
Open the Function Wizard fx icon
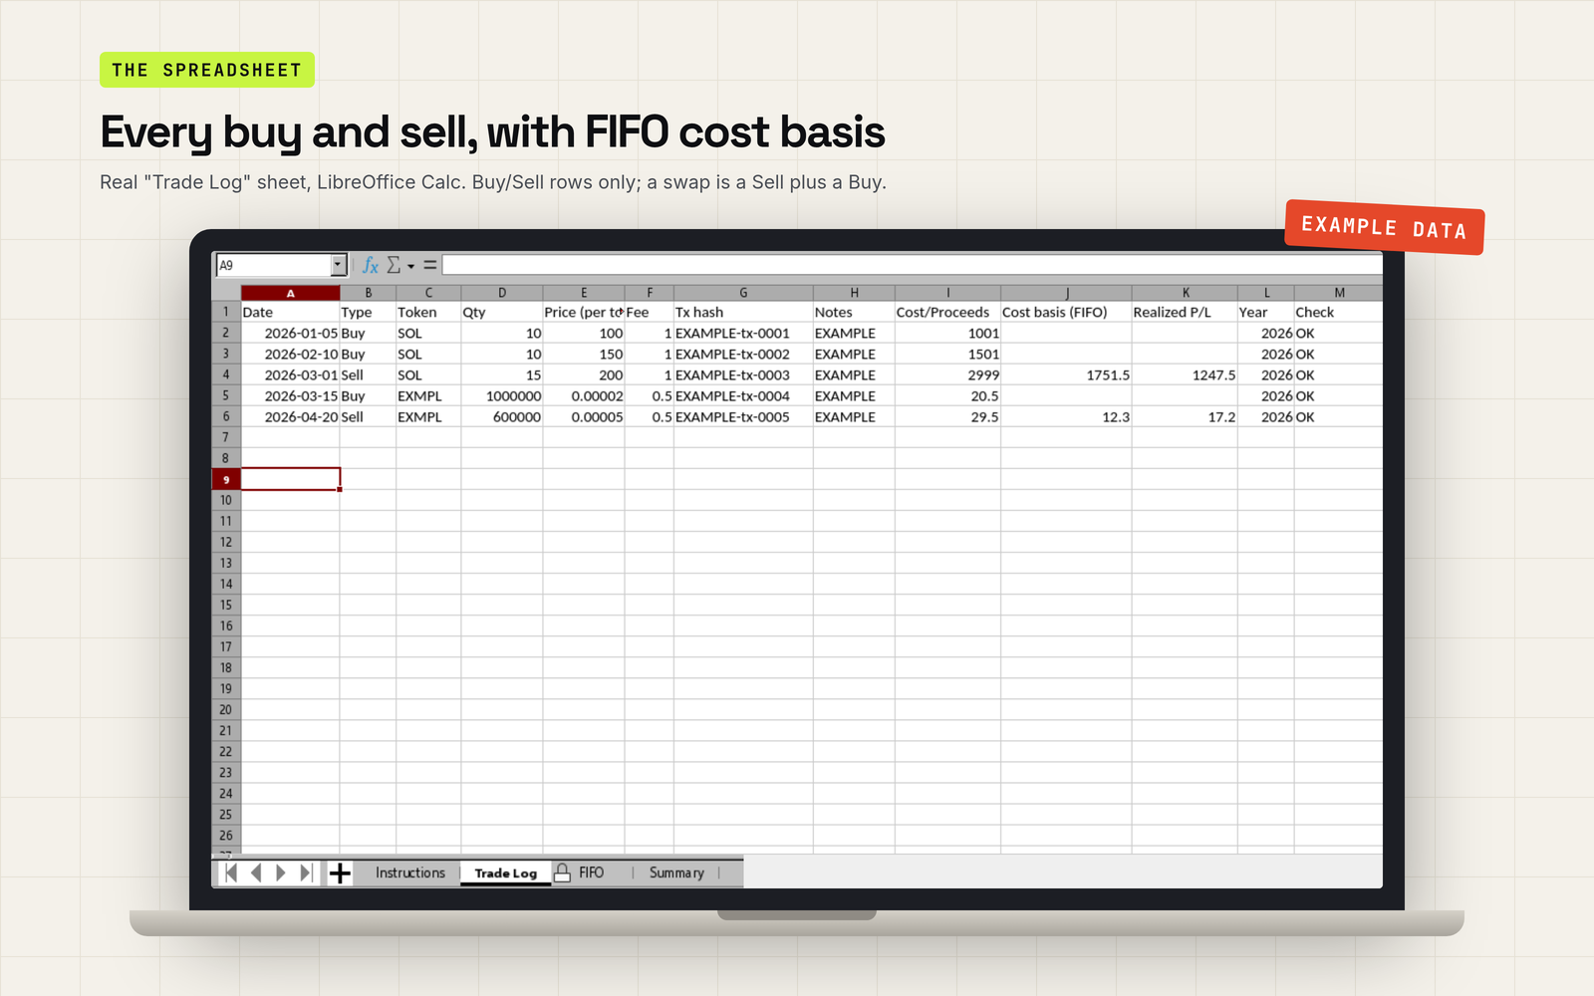pyautogui.click(x=370, y=265)
